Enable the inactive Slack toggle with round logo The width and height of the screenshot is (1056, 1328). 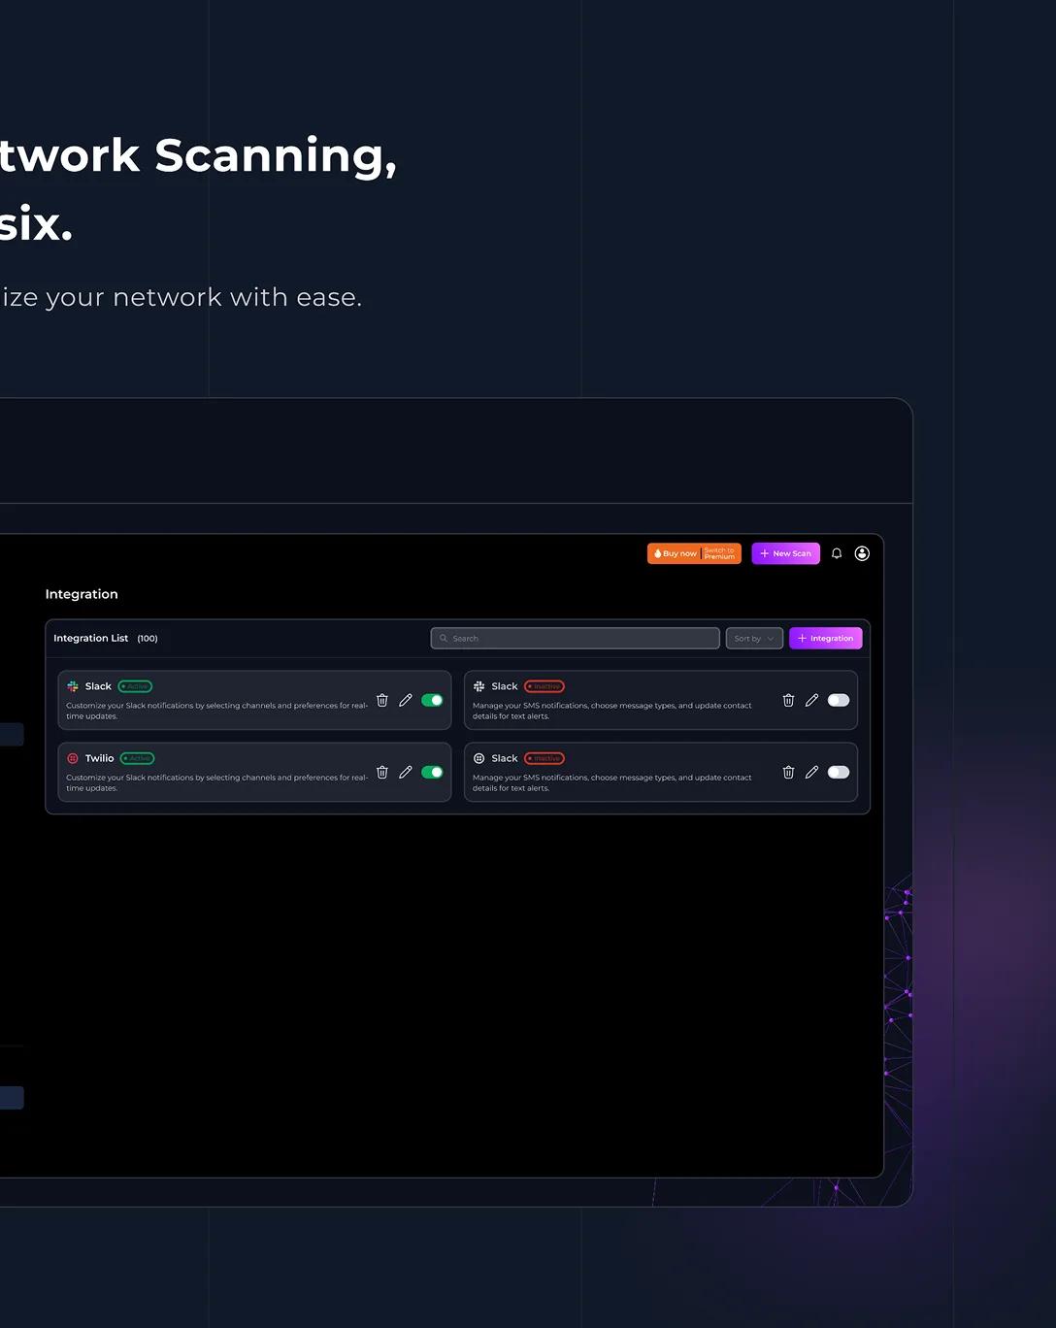click(x=839, y=772)
